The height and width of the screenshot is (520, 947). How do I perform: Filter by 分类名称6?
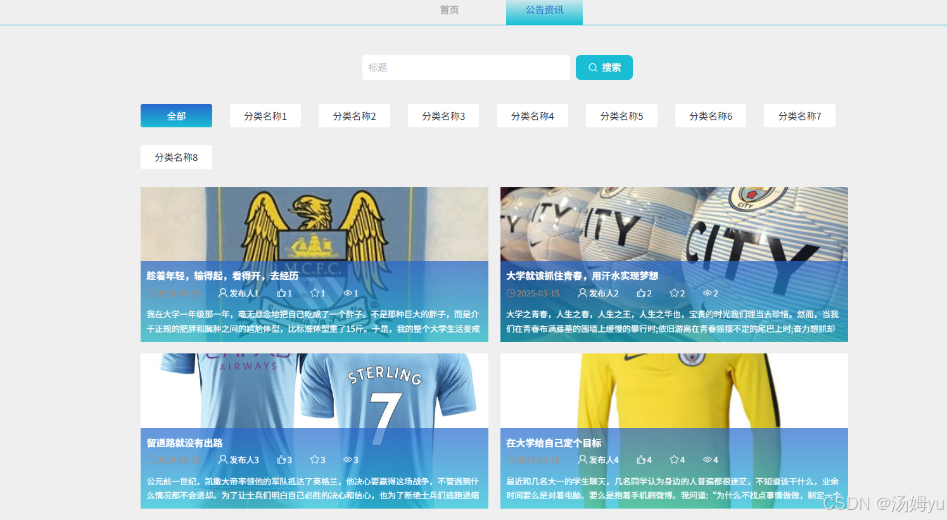tap(711, 116)
